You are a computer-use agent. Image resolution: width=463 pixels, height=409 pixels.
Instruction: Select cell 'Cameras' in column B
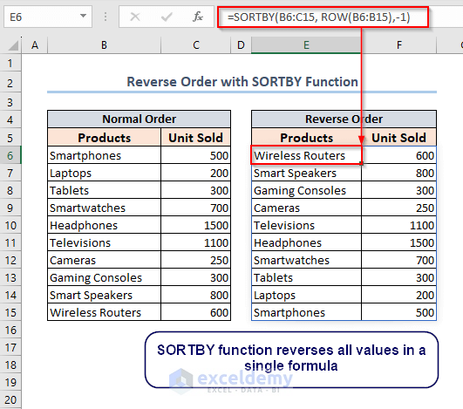pos(105,260)
